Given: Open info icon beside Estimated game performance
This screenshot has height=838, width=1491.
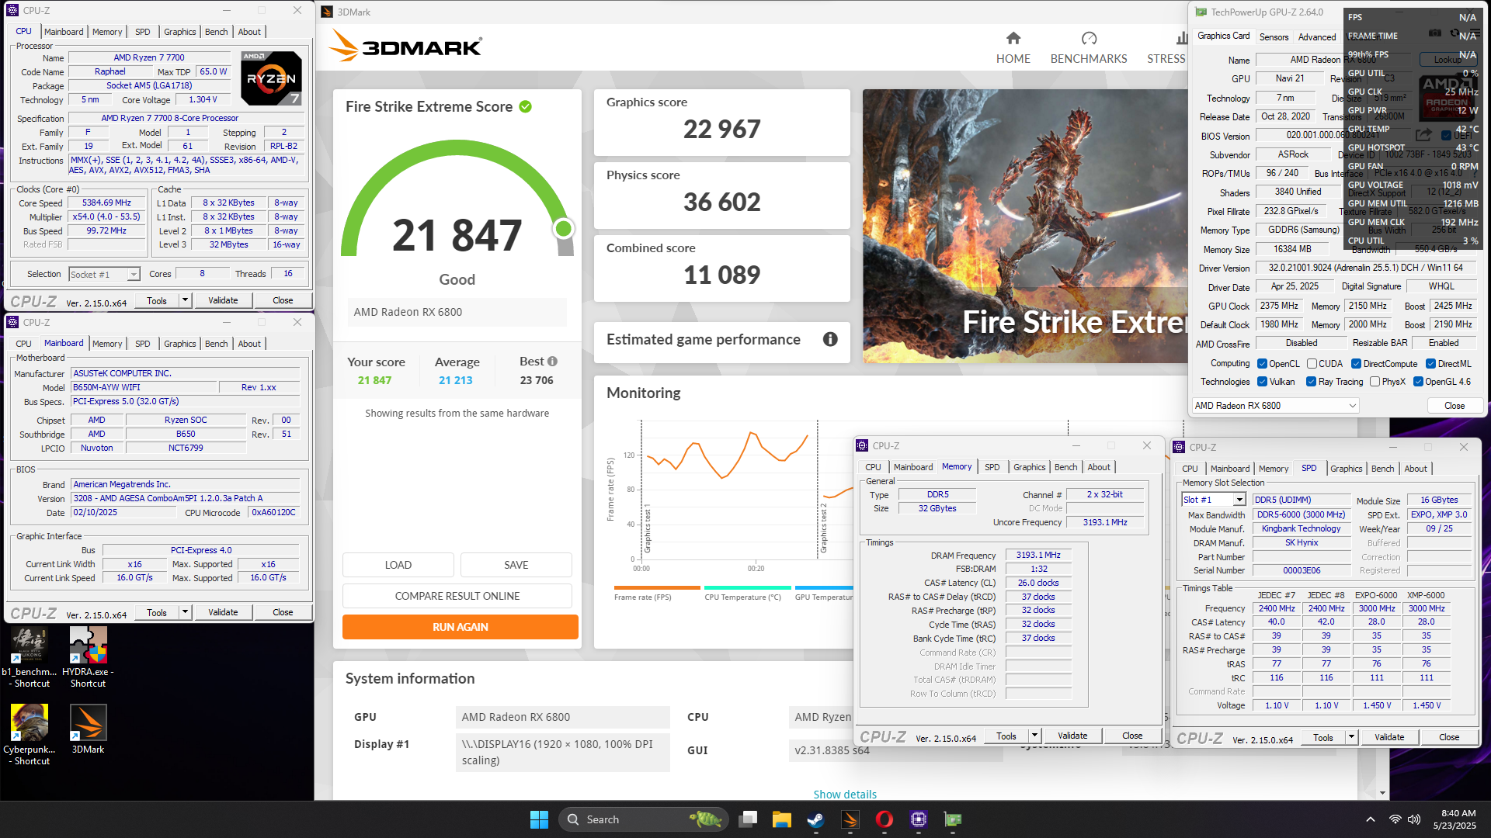Looking at the screenshot, I should click(830, 339).
